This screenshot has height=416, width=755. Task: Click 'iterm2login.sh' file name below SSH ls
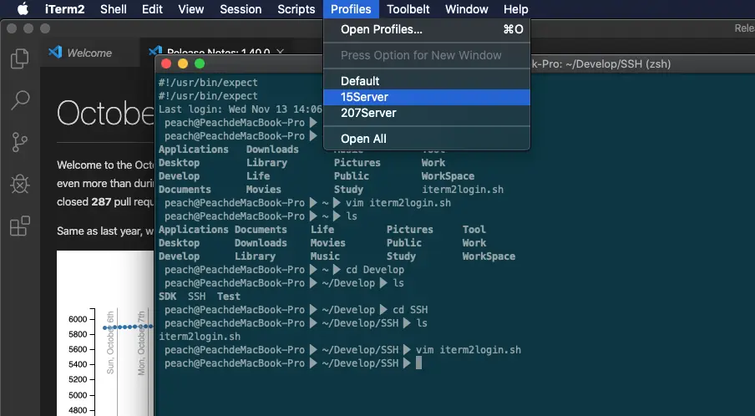click(x=200, y=337)
